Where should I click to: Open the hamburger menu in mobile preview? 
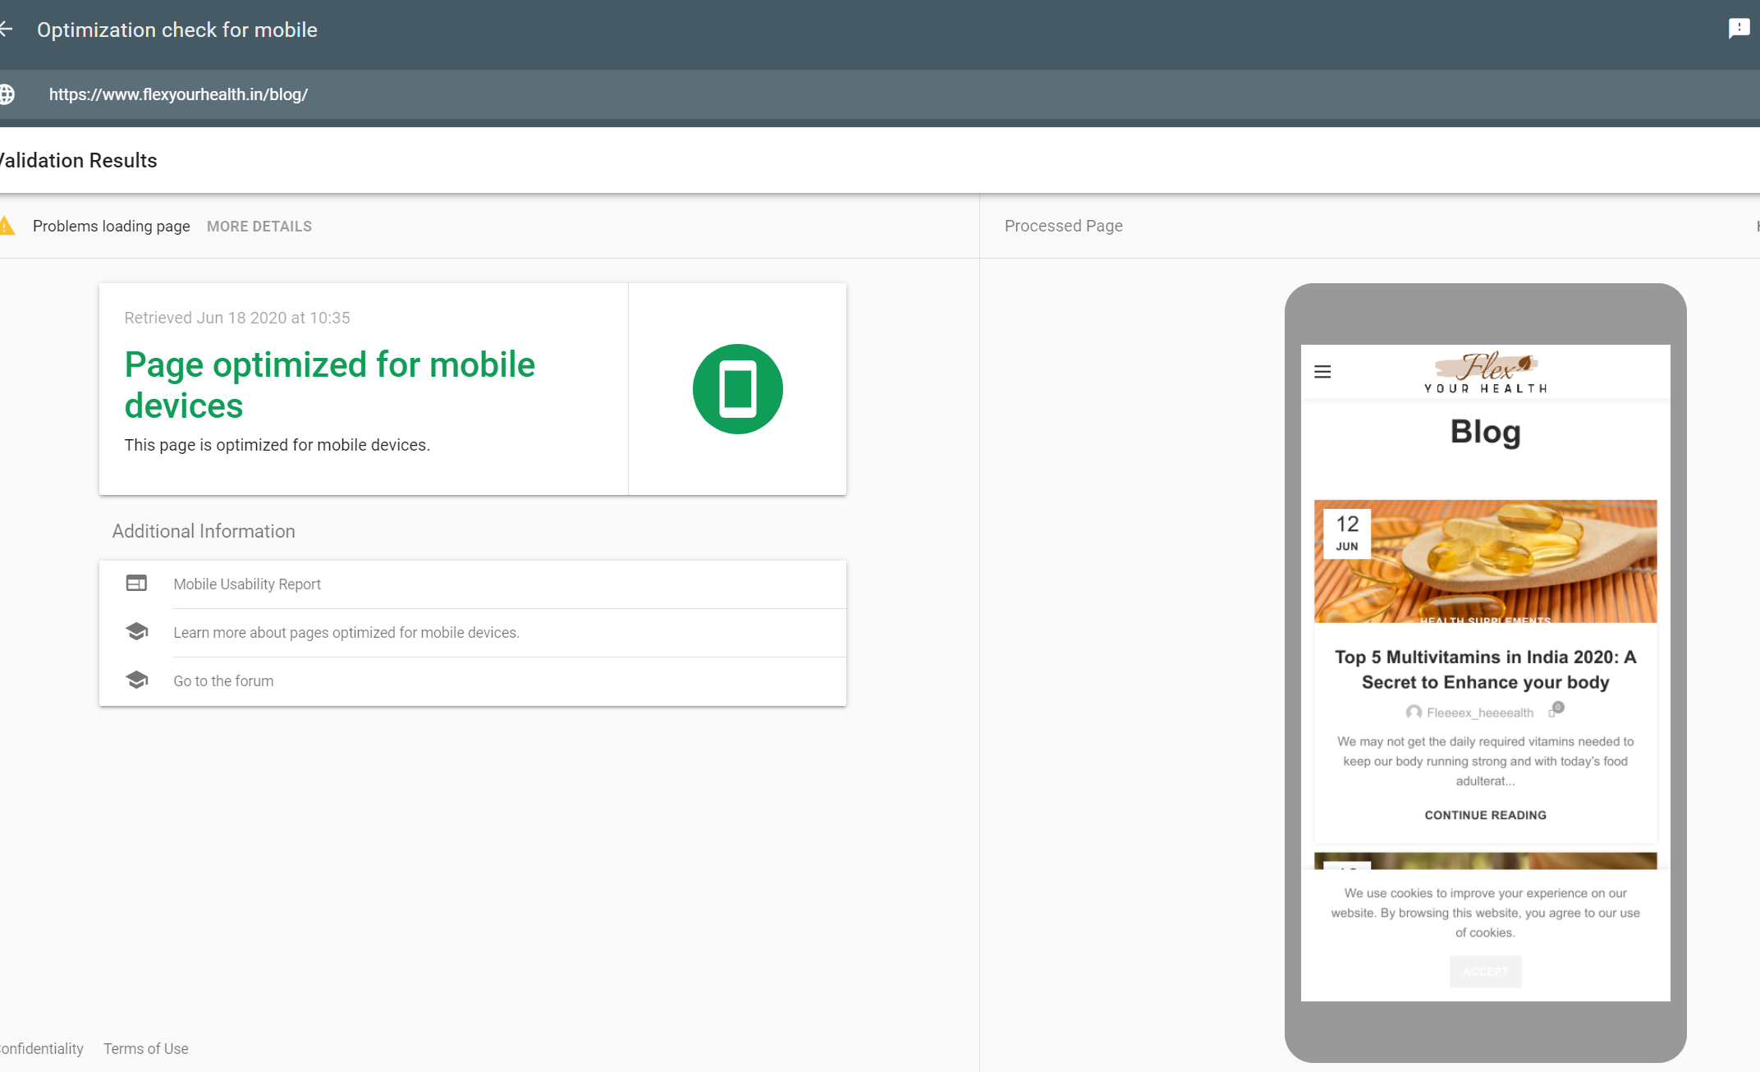[1322, 372]
